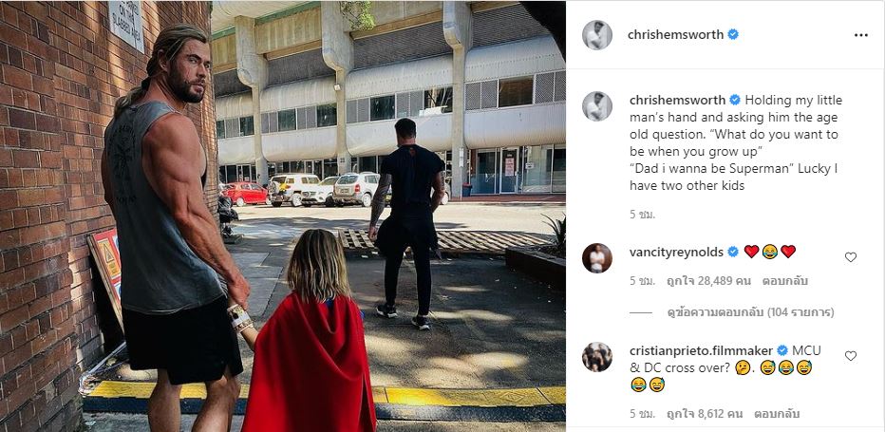
Task: Click the verified badge beside header username
Action: (x=733, y=34)
